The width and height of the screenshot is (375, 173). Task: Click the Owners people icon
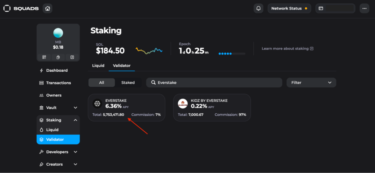pos(41,95)
